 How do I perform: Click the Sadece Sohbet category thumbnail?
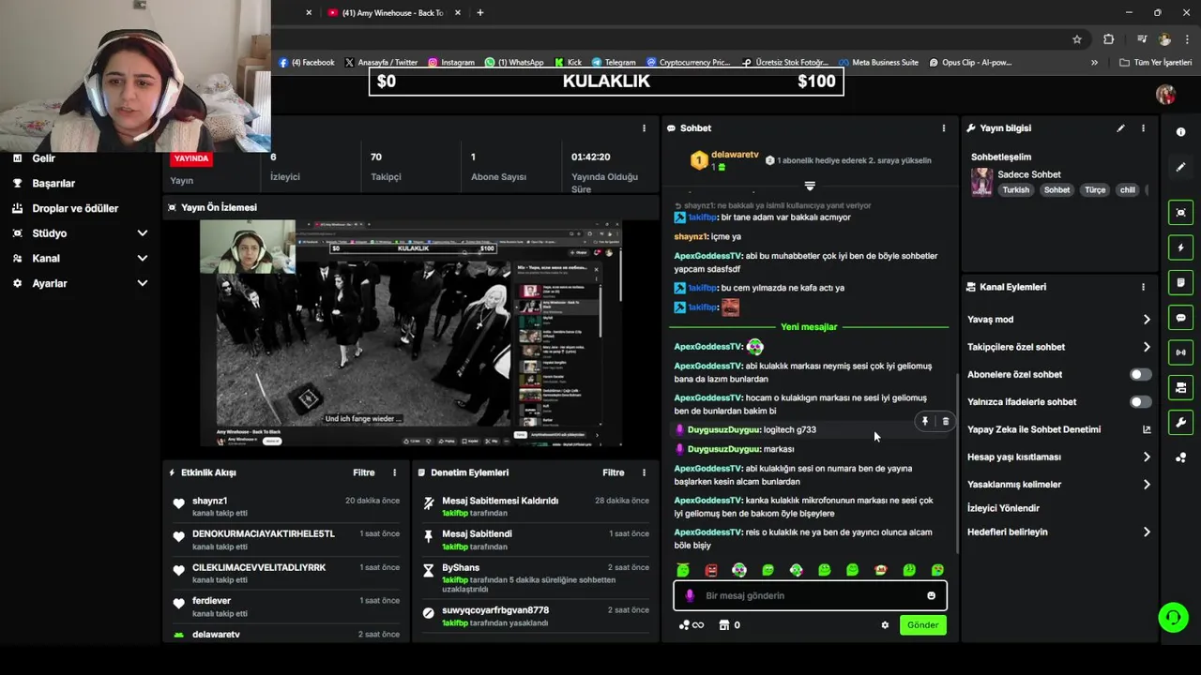click(981, 182)
